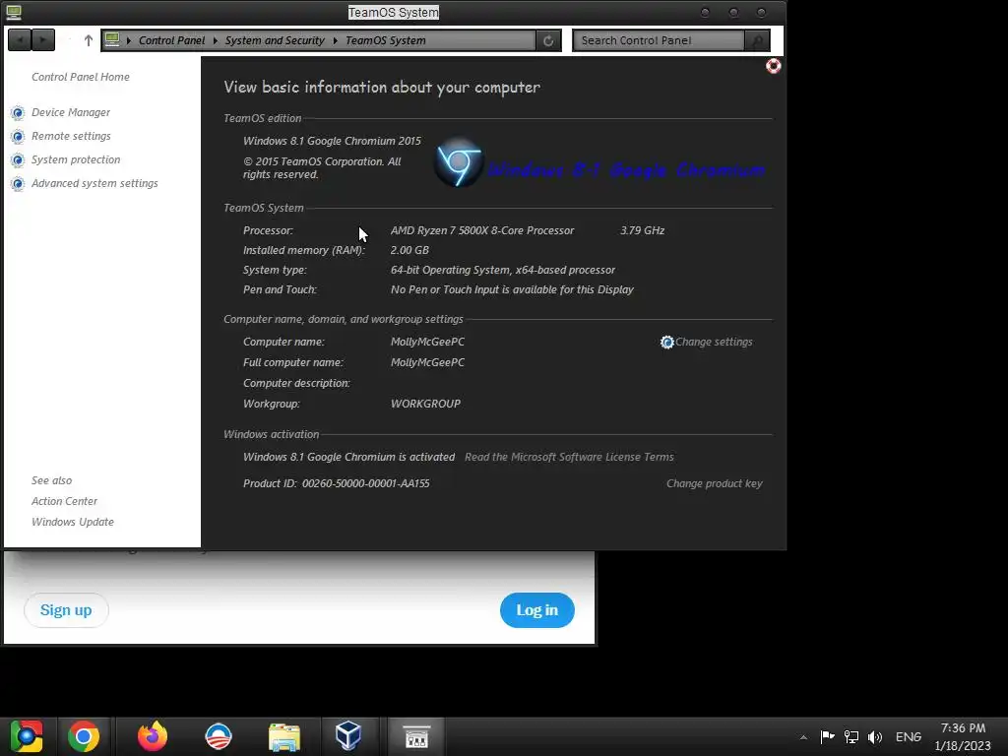Screen dimensions: 1008x756
Task: Select the 64-bit Operating System text
Action: coord(503,270)
